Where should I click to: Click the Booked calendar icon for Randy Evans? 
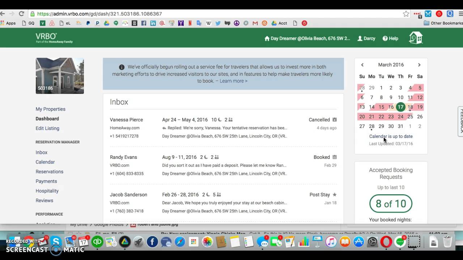pos(335,157)
